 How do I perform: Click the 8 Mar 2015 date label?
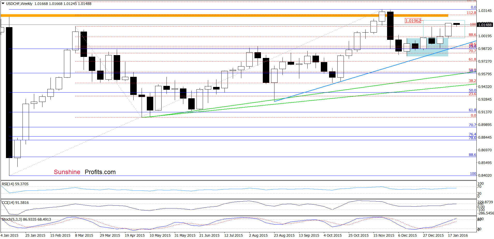[84, 235]
